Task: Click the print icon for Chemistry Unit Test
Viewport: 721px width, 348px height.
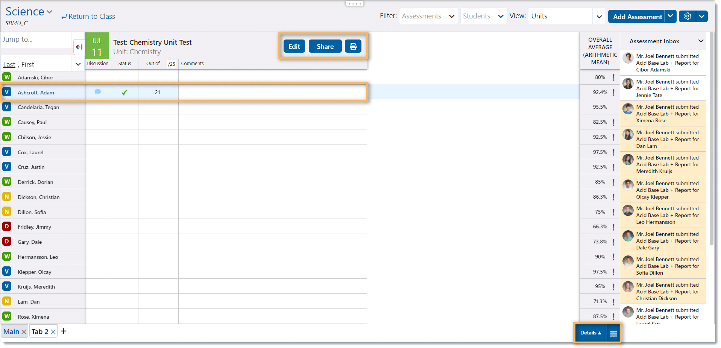Action: (x=353, y=46)
